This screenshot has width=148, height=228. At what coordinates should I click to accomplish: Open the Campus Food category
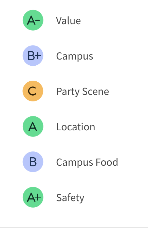point(87,163)
